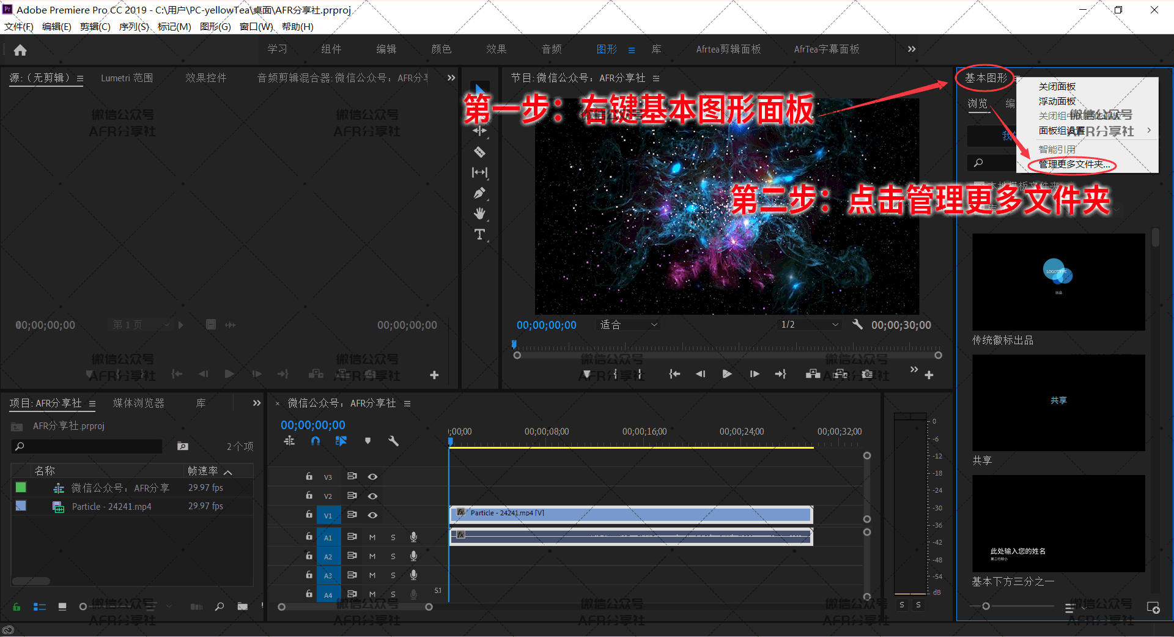Screen dimensions: 1174x637
Task: Open timeline display settings wrench
Action: coord(393,441)
